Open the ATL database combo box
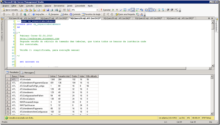220x125 pixels. coord(85,10)
